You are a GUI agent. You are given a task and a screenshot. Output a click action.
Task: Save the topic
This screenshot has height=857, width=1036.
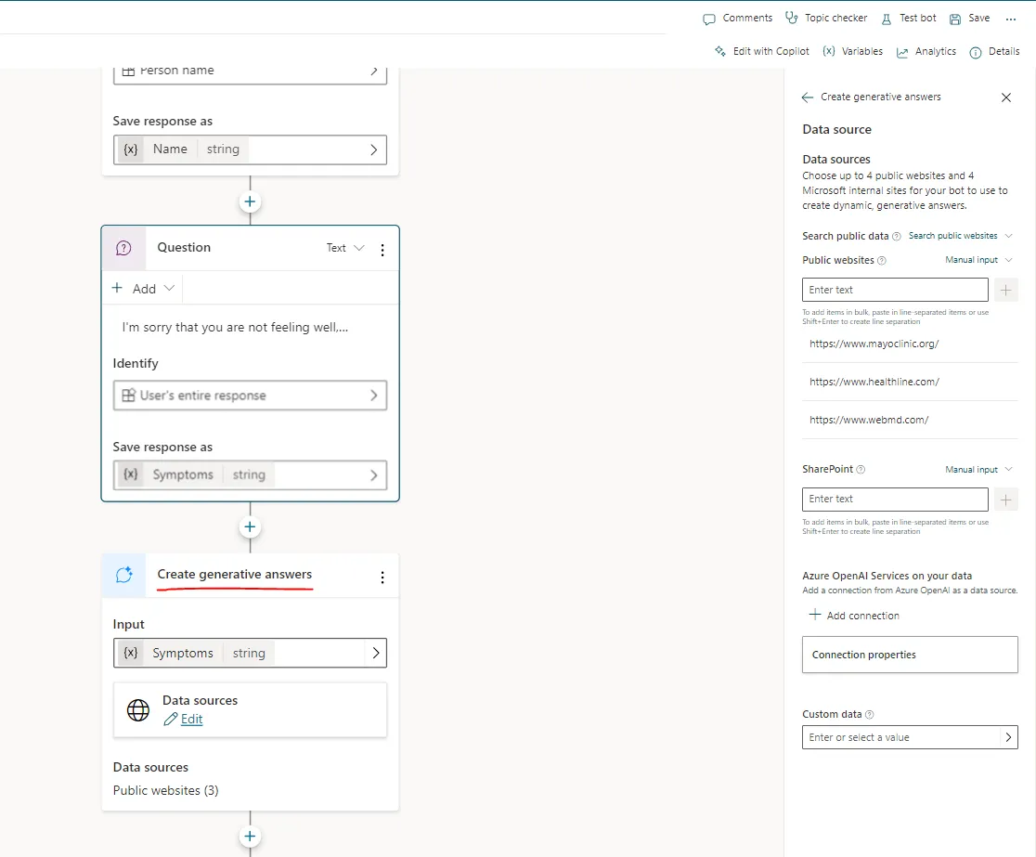click(970, 19)
